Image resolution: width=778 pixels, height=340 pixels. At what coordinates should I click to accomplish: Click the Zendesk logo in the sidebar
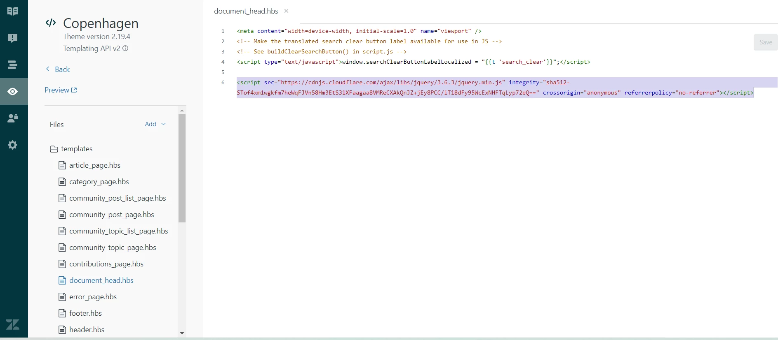tap(13, 324)
